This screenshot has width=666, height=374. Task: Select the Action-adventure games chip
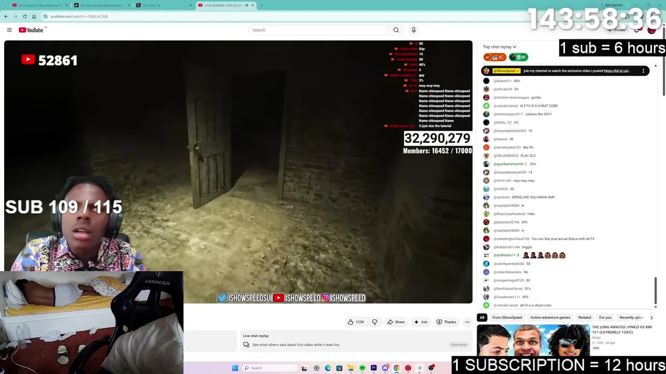550,317
